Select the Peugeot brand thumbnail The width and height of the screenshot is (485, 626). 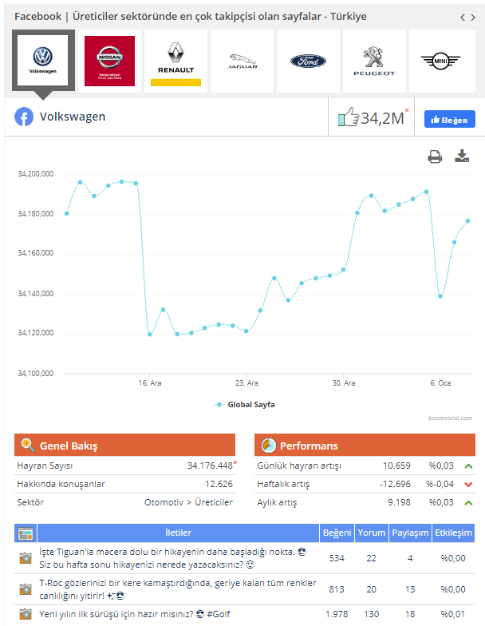(375, 61)
